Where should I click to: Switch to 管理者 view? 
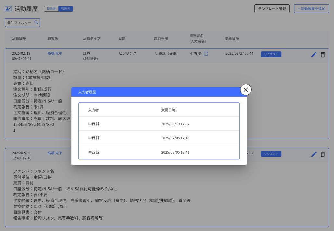pos(66,9)
